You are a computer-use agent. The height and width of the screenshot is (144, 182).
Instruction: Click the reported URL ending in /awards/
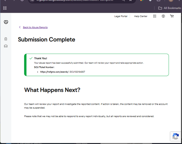55,72
